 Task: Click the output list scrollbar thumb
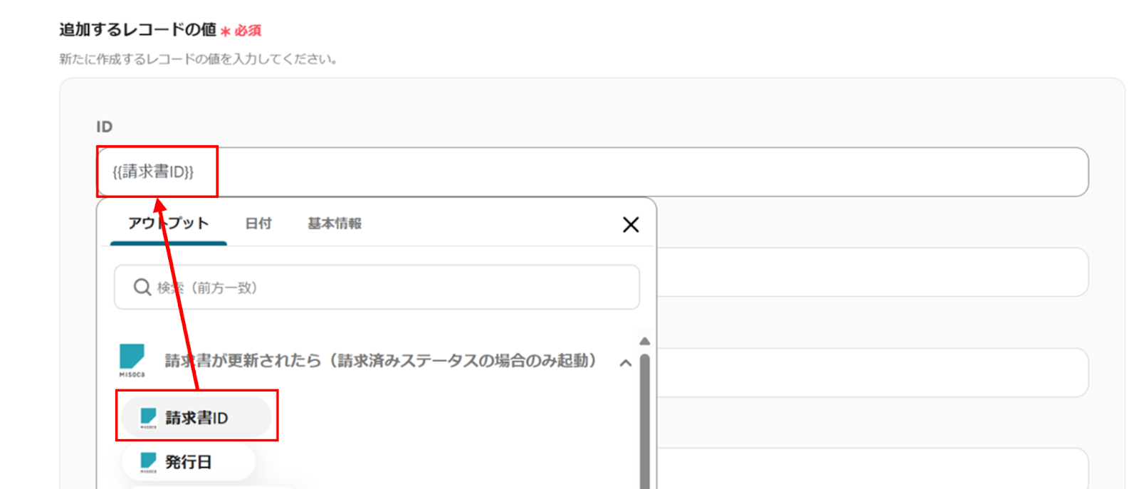click(x=645, y=421)
